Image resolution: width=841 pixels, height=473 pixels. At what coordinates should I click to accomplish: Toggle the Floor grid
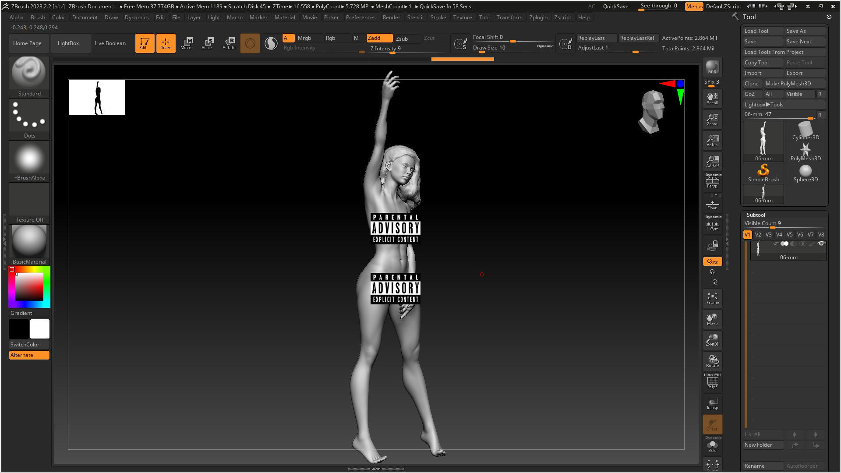tap(712, 203)
